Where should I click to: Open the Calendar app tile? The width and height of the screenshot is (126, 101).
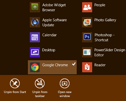pos(35,37)
